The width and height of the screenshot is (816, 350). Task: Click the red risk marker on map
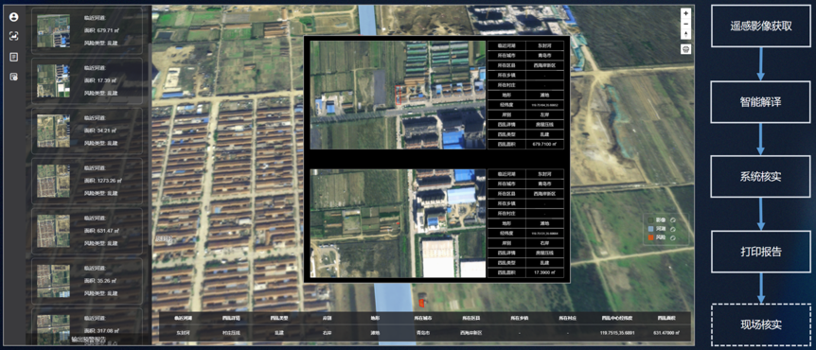pyautogui.click(x=421, y=301)
